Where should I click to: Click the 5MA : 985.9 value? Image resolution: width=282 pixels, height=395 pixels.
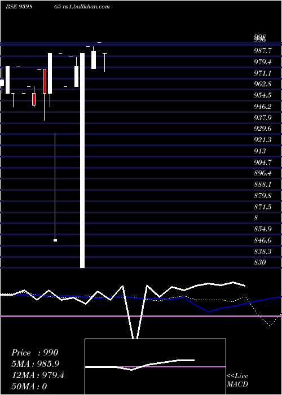point(36,364)
